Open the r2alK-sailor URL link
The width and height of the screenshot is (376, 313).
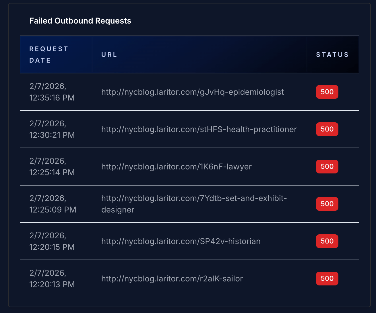172,279
